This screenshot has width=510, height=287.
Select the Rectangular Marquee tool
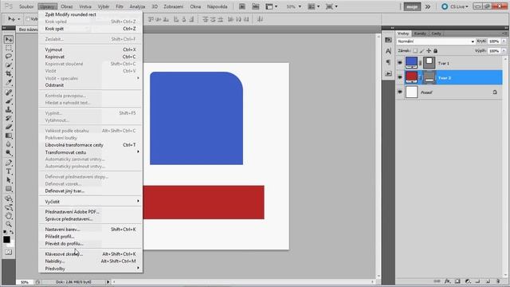point(9,48)
